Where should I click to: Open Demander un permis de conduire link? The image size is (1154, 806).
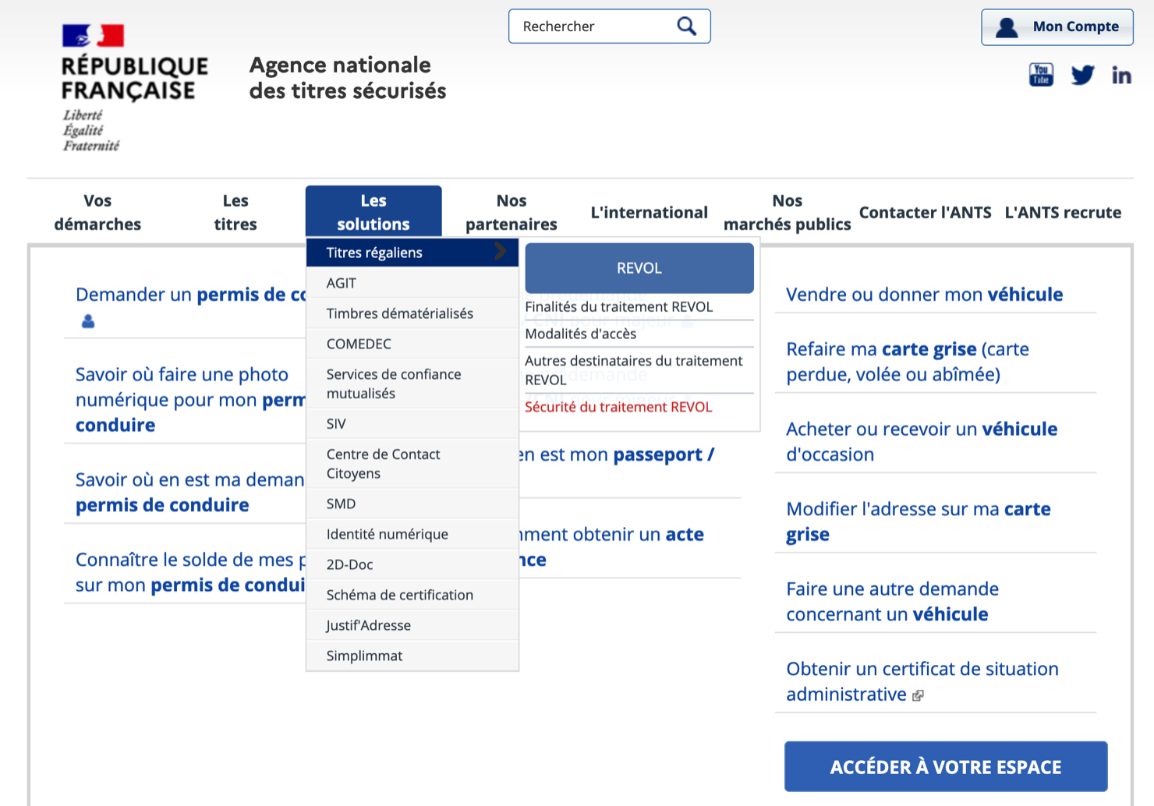[x=191, y=295]
